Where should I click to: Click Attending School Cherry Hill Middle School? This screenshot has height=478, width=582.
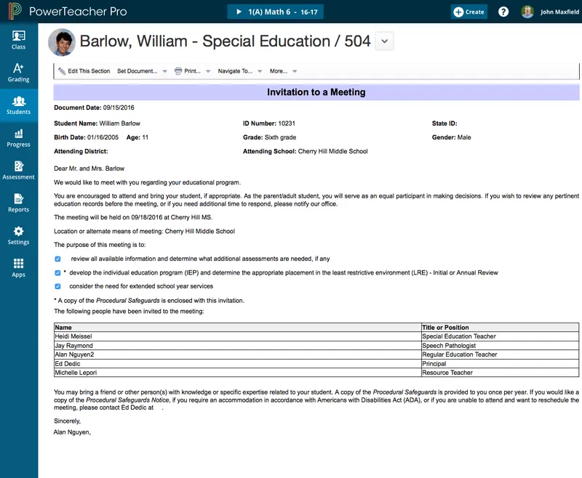(305, 152)
